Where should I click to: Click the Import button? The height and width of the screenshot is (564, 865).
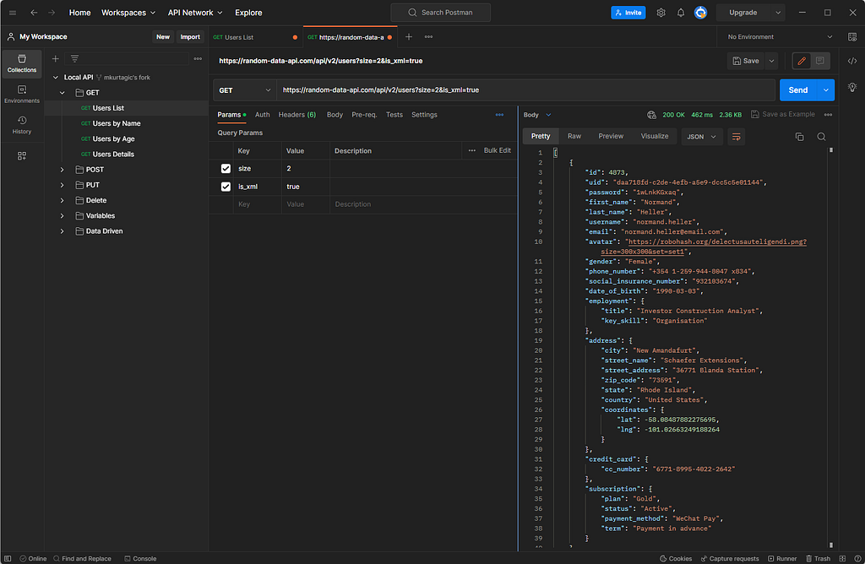coord(190,37)
